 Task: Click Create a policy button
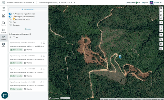tap(28, 9)
